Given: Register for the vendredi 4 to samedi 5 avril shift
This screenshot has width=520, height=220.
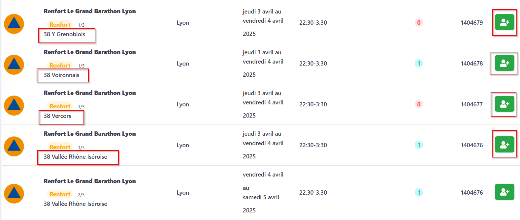Looking at the screenshot, I should click(x=504, y=192).
